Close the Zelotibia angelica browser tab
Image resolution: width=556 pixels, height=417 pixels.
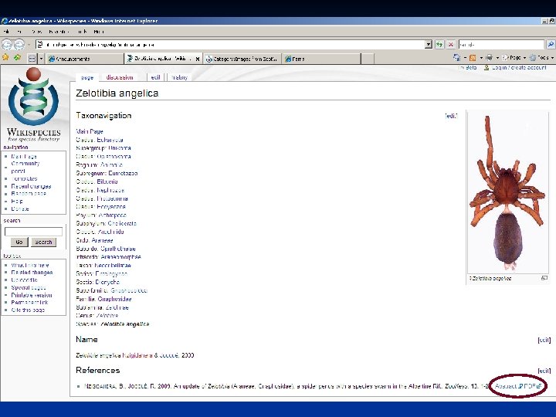pyautogui.click(x=198, y=59)
